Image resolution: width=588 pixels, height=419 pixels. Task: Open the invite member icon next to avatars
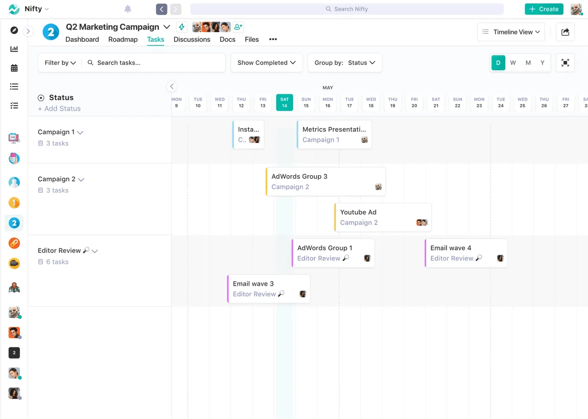[x=238, y=27]
